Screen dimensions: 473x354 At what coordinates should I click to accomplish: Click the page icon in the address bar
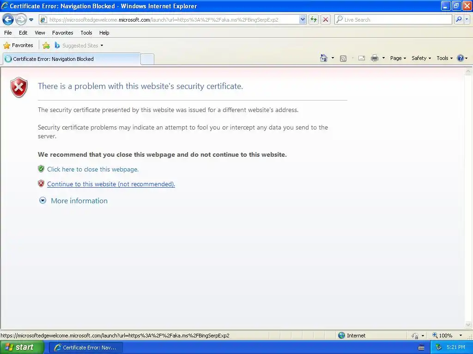click(x=44, y=20)
